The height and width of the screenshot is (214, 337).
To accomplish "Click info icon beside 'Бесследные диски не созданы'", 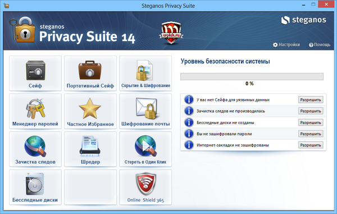I will [189, 122].
